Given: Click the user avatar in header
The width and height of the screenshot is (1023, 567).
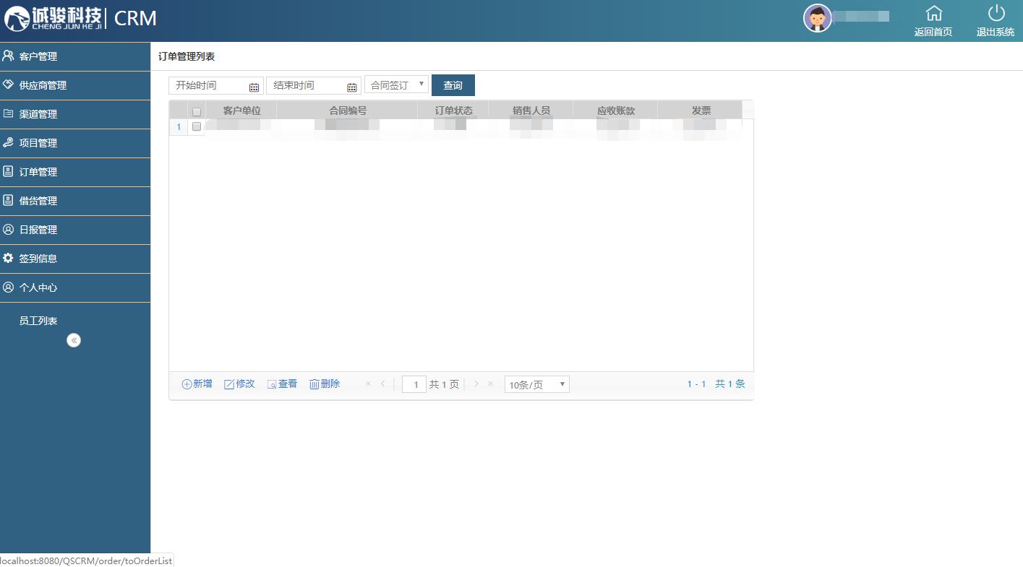Looking at the screenshot, I should (818, 18).
